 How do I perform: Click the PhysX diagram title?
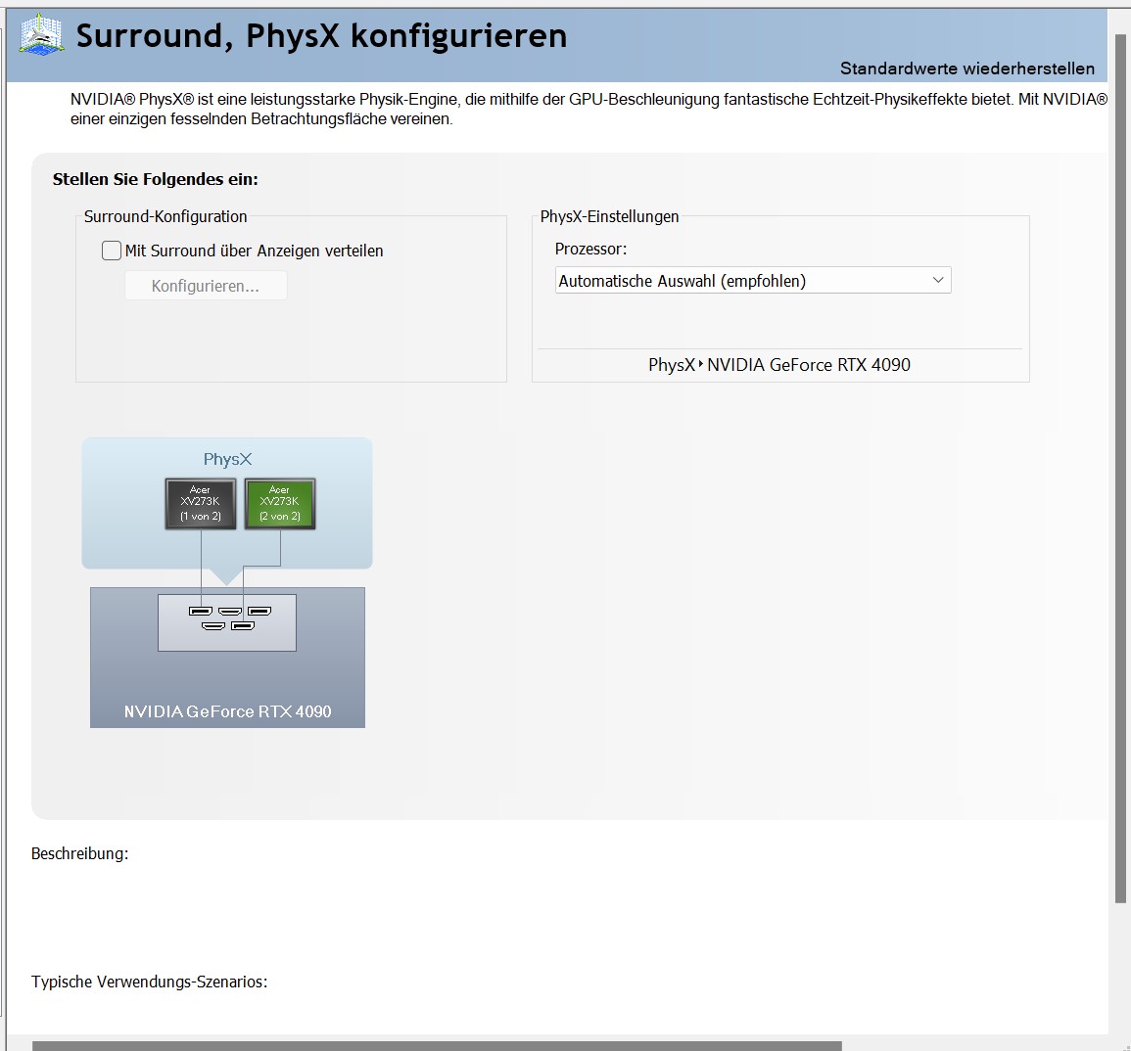tap(227, 459)
